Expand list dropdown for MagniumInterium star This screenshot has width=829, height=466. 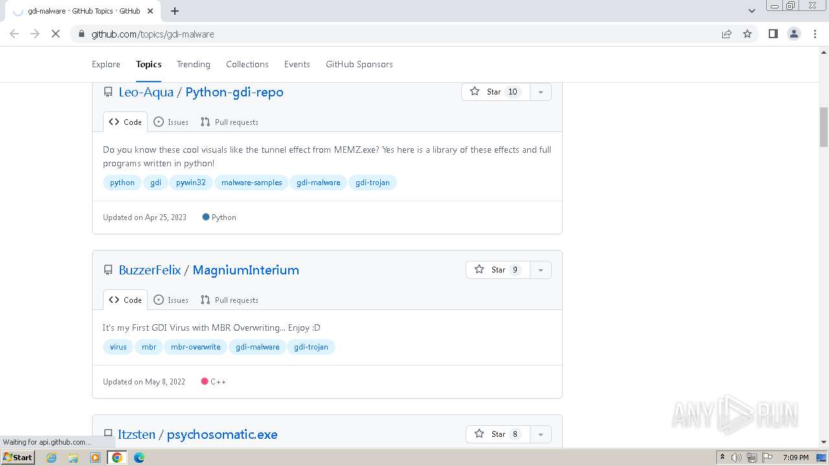541,270
